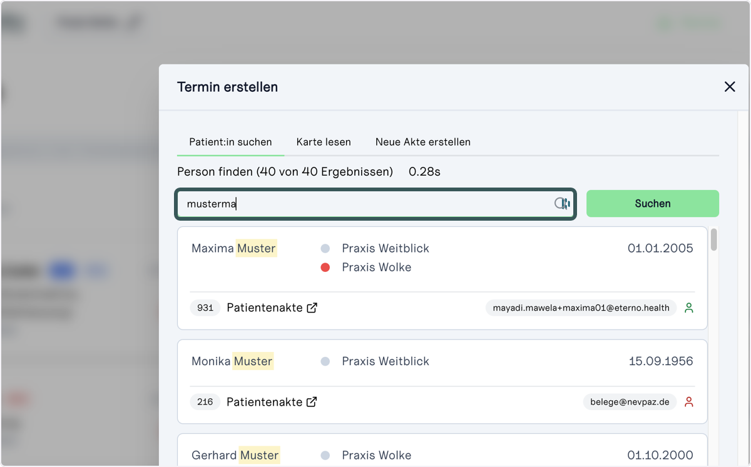The image size is (751, 467).
Task: Click birthdate 15.09.1956
Action: [x=661, y=361]
